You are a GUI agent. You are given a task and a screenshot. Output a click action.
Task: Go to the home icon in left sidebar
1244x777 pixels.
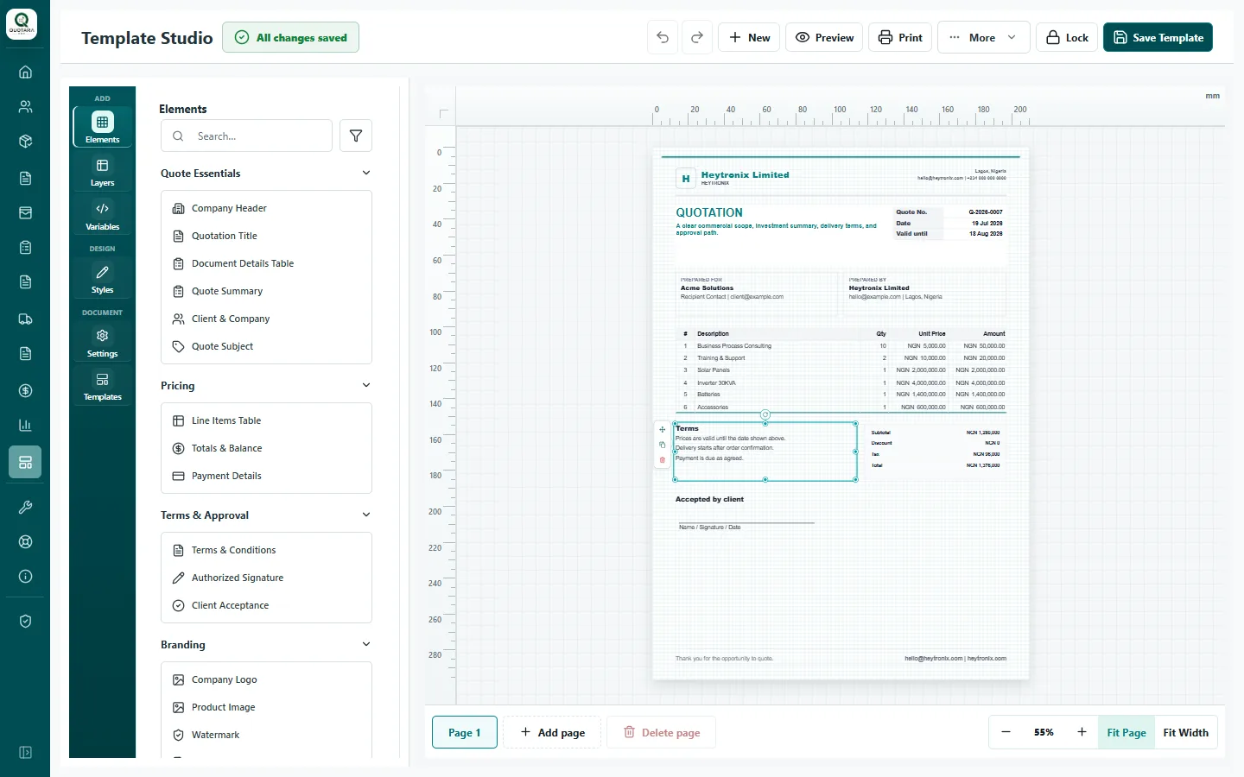(x=25, y=72)
